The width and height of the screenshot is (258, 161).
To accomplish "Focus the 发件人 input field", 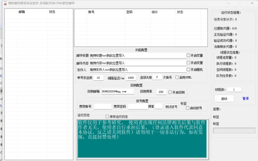I will [138, 70].
